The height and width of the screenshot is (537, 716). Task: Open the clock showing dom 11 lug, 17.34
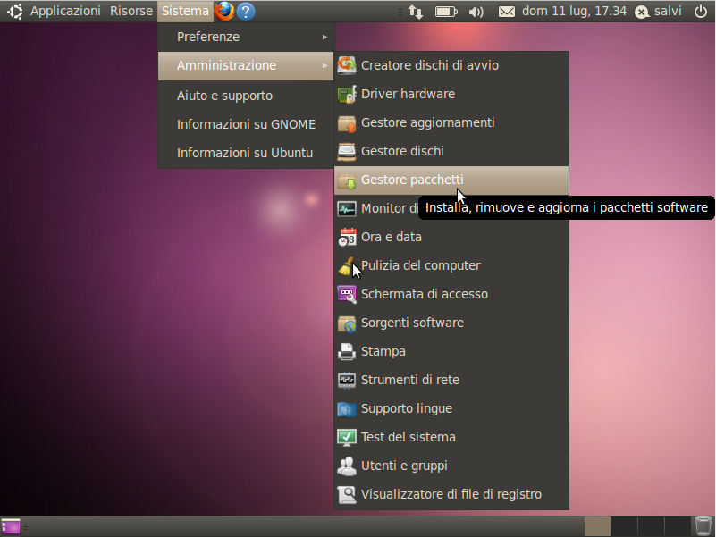point(574,11)
